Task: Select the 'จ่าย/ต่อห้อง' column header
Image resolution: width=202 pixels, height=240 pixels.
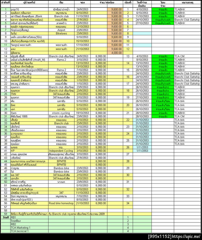Action: (x=107, y=2)
